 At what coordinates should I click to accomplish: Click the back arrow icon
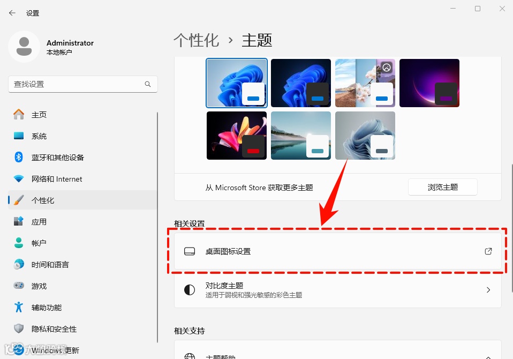tap(12, 13)
